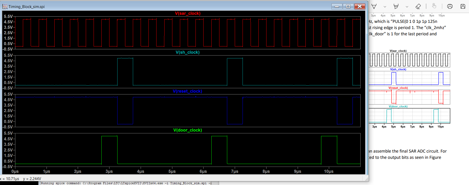Screen dimensions: 469x185
Task: Expand the highlighter options dropdown
Action: click(407, 7)
